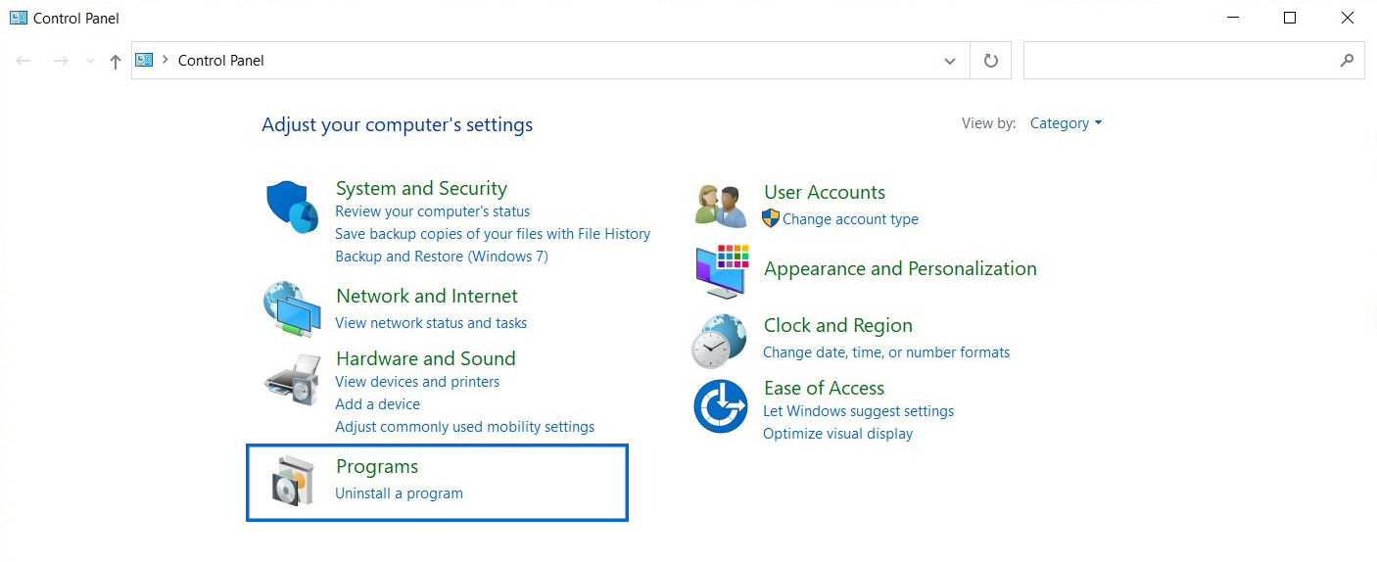Open the Programs category heading

pos(377,466)
